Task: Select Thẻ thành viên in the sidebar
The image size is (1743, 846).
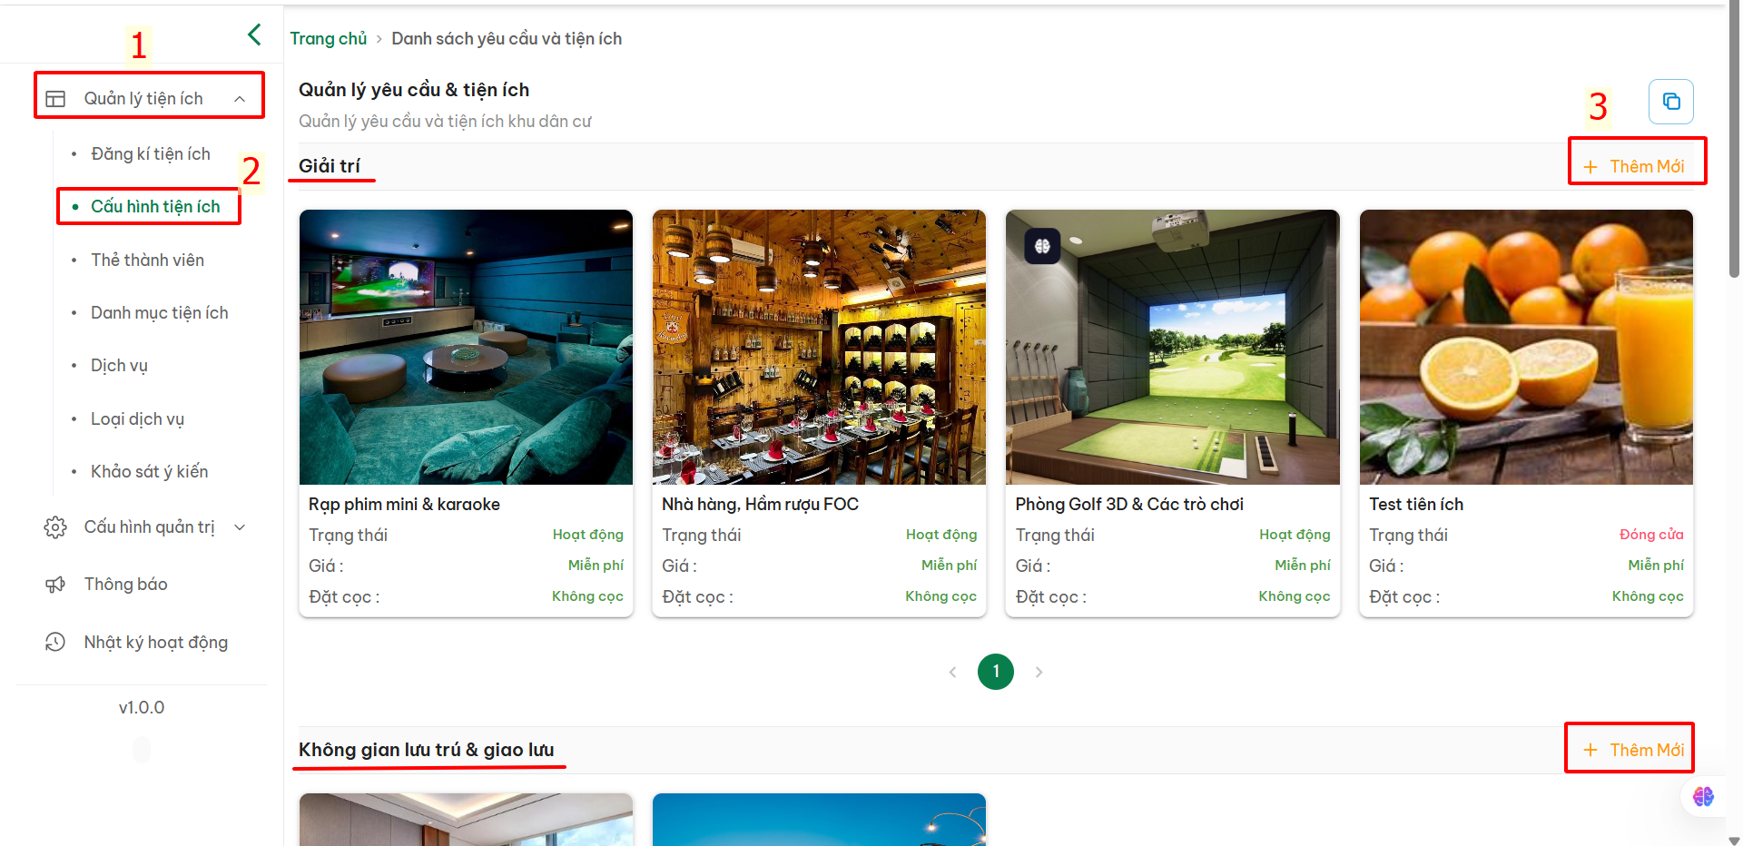Action: tap(147, 261)
